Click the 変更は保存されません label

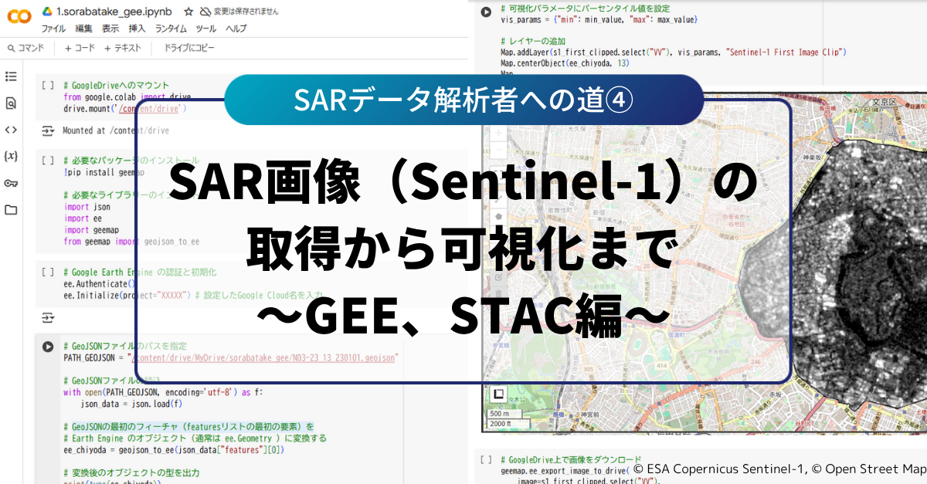(x=246, y=12)
